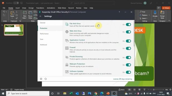172x96 pixels.
Task: Toggle the Notes pane in status bar
Action: tap(121, 90)
